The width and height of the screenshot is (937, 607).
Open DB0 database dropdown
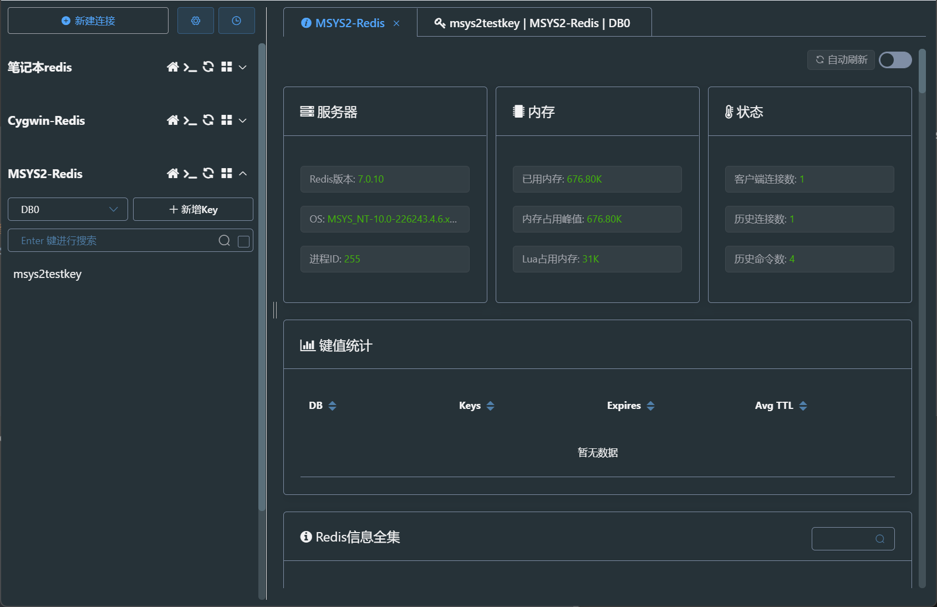click(68, 209)
